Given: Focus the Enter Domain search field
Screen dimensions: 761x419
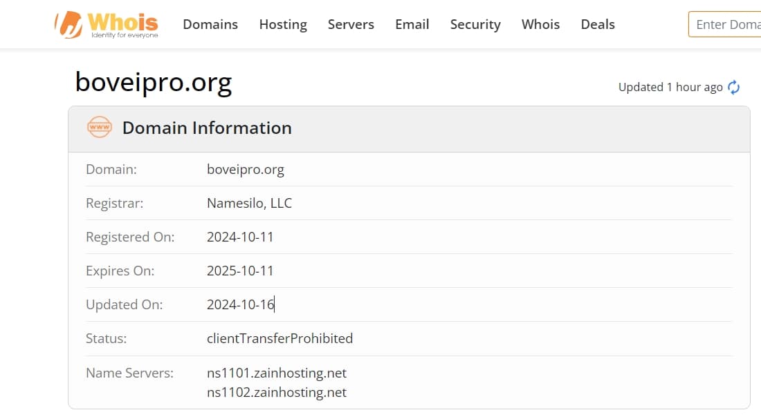Looking at the screenshot, I should pyautogui.click(x=724, y=24).
